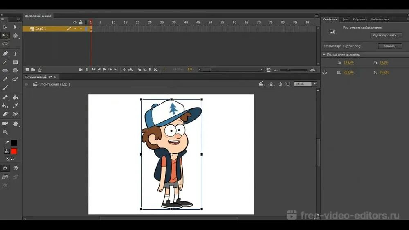The height and width of the screenshot is (230, 409).
Task: Go to first frame
Action: [94, 70]
